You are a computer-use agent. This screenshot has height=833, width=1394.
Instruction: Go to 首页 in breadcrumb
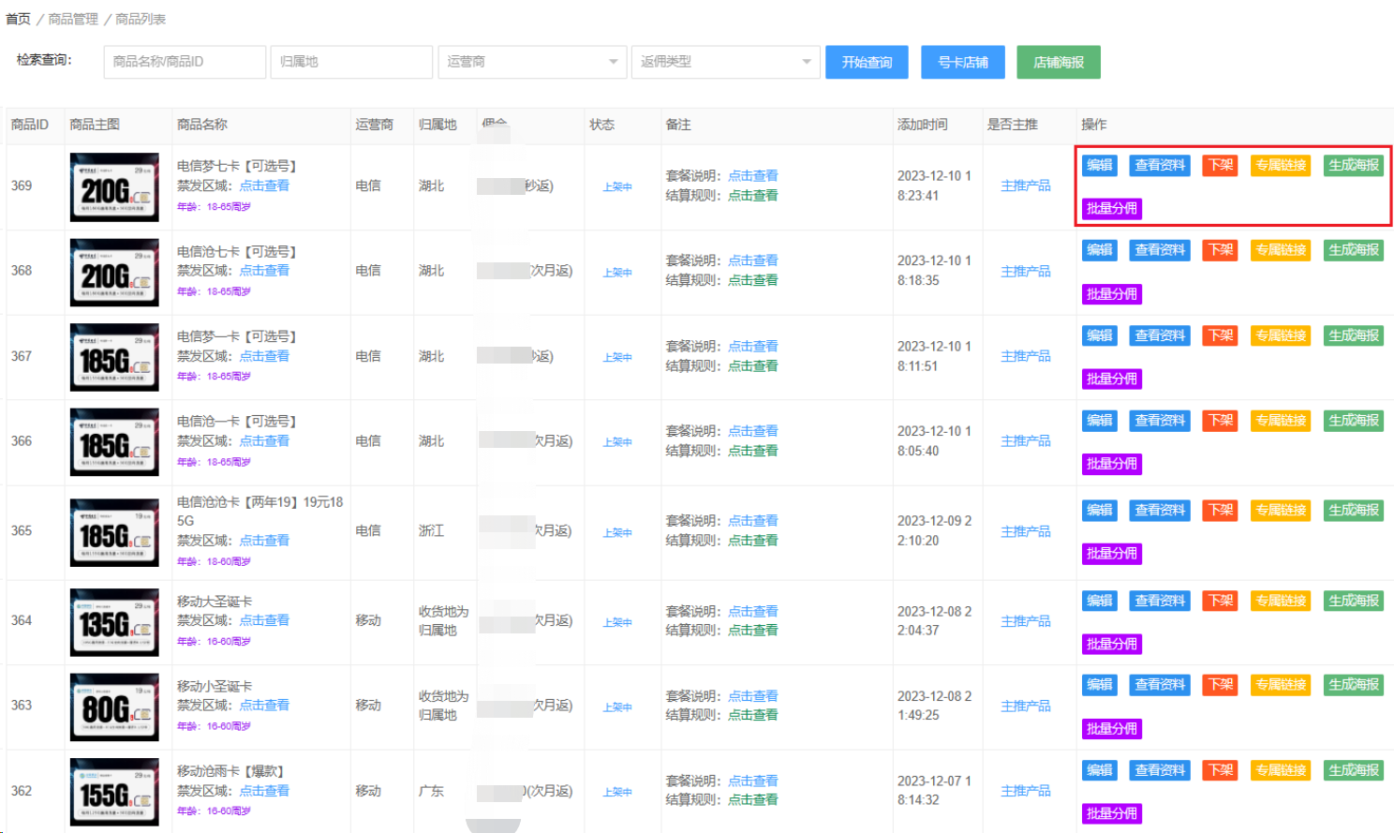[x=18, y=19]
